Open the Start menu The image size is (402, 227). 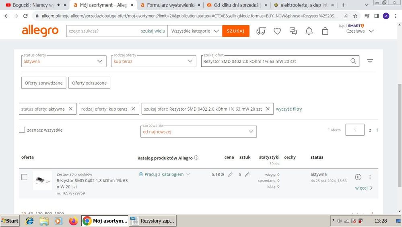(10, 221)
